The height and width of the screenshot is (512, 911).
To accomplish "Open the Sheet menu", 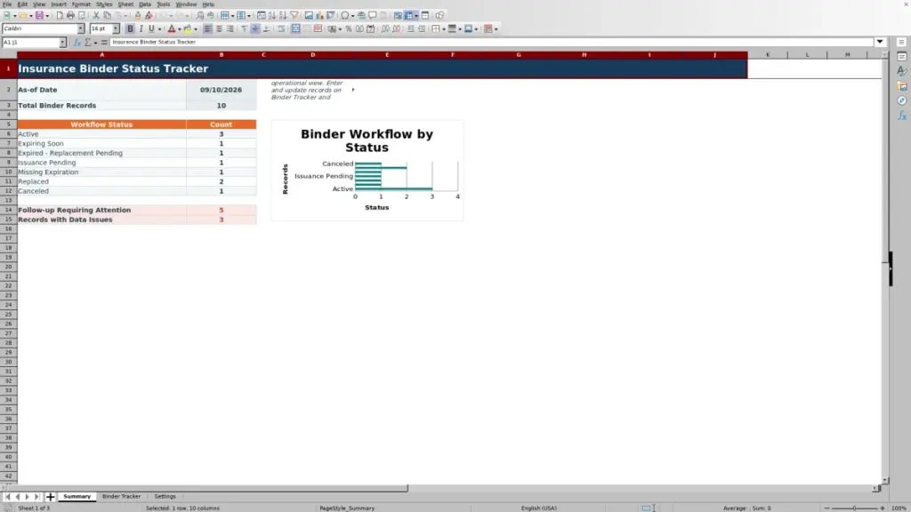I will tap(125, 4).
